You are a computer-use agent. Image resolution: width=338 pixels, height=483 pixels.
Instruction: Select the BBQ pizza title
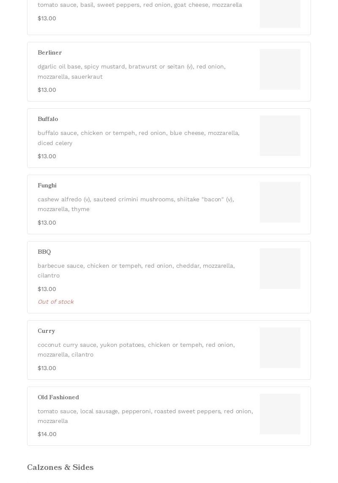point(44,252)
